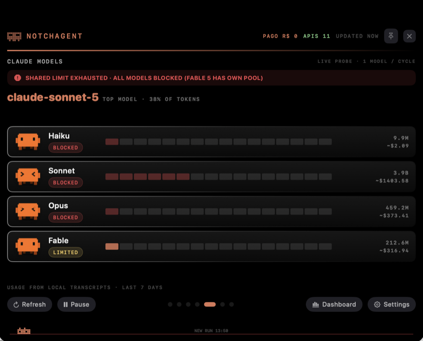The width and height of the screenshot is (423, 341).
Task: Click the BLOCKED badge under Sonnet
Action: point(65,182)
